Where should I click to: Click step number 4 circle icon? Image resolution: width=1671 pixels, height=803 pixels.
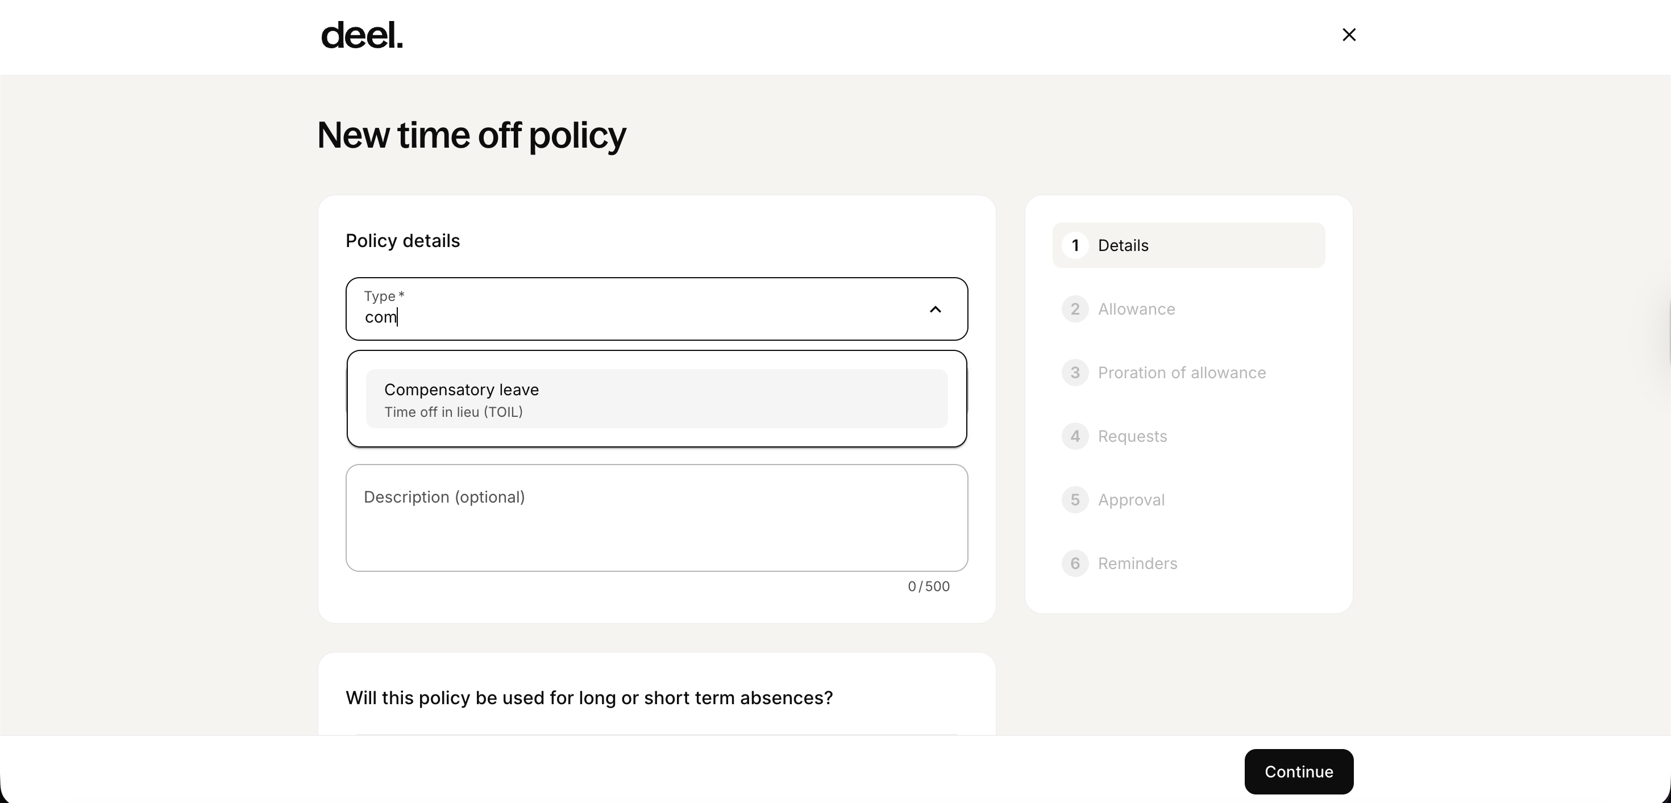tap(1075, 436)
